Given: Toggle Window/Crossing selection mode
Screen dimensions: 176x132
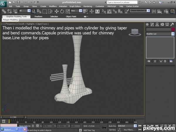Looking at the screenshot, I should 50,11.
